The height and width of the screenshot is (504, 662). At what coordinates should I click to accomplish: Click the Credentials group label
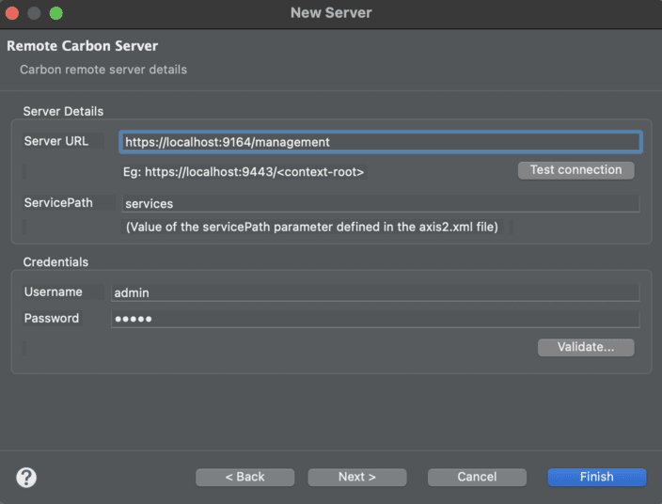55,262
